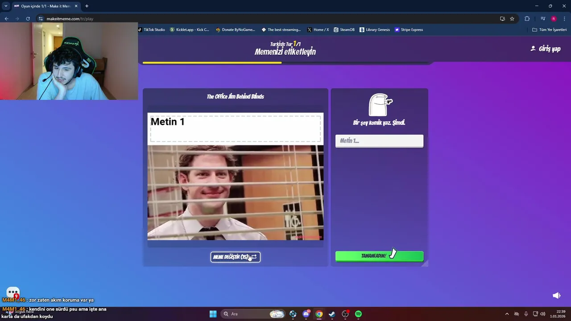571x321 pixels.
Task: Show hidden system tray icons
Action: 507,314
